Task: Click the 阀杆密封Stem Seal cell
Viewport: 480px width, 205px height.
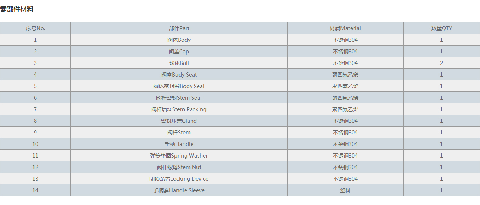Action: click(179, 98)
